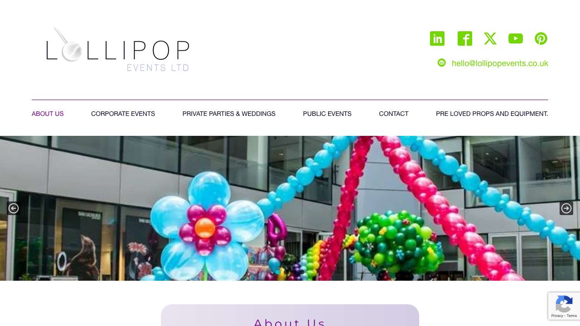Open reCAPTCHA Privacy link
Screen dimensions: 580x326
[557, 316]
